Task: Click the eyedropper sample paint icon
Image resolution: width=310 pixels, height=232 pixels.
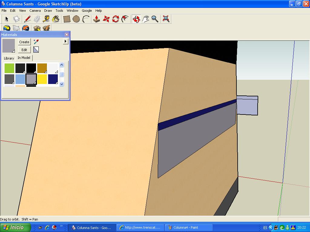Action: (x=36, y=42)
